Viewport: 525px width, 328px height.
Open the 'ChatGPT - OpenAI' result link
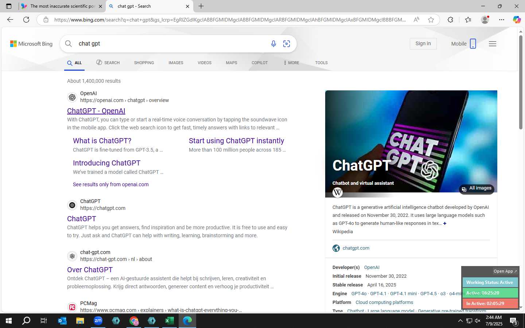96,111
